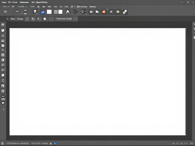Click the up-caret icon in the bottom-right tray

[173, 144]
